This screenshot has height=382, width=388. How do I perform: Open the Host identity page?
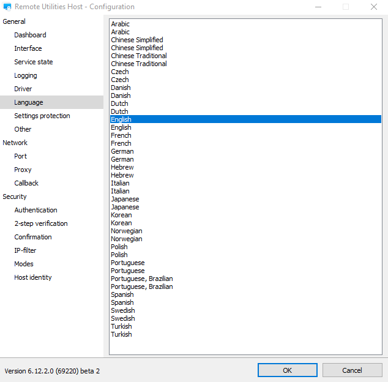(x=33, y=277)
